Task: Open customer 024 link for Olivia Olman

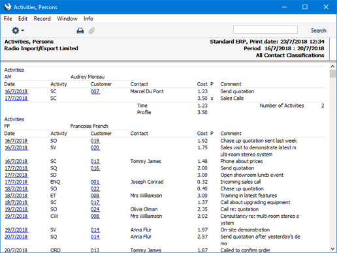Action: click(x=95, y=209)
